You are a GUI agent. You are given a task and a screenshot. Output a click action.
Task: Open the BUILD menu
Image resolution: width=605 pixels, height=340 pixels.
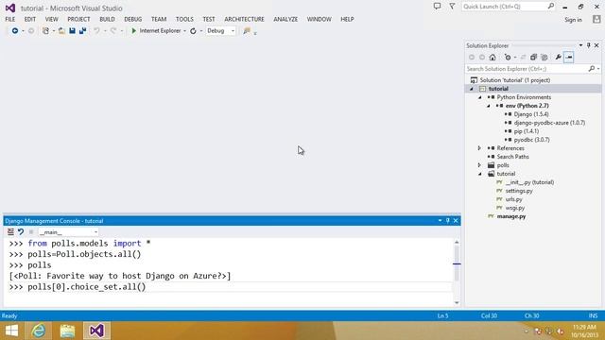[107, 19]
